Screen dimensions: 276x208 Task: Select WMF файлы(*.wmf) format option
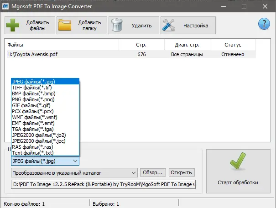click(45, 117)
